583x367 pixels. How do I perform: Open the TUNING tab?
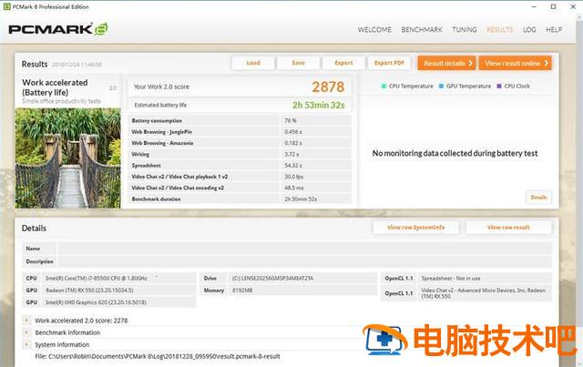click(x=465, y=30)
